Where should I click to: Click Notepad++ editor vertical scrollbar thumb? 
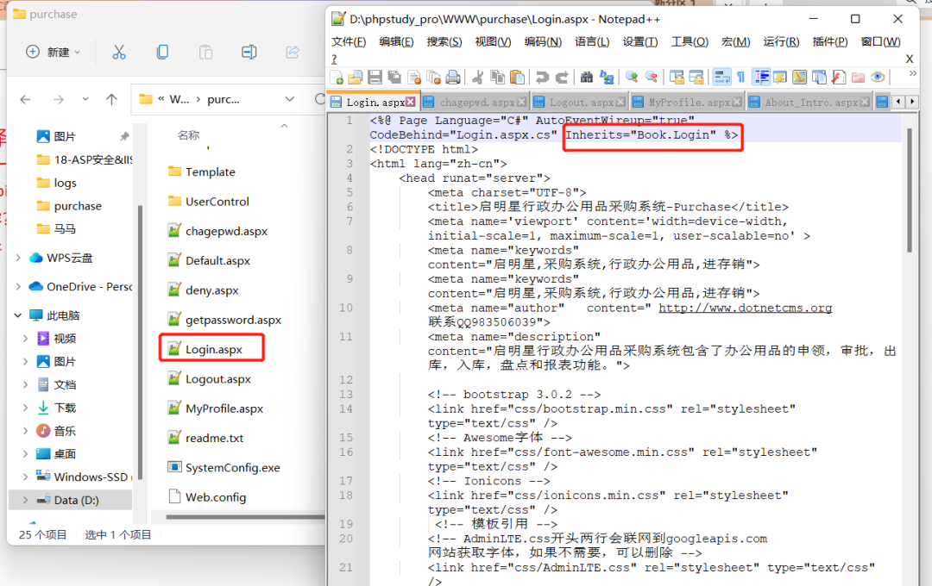pyautogui.click(x=909, y=190)
